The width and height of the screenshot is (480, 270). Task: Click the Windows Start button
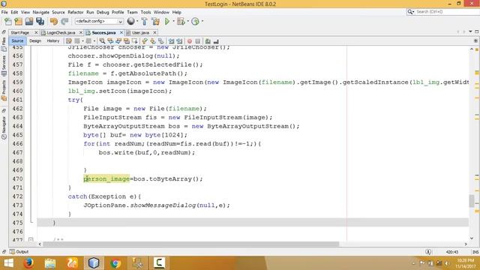coord(8,263)
